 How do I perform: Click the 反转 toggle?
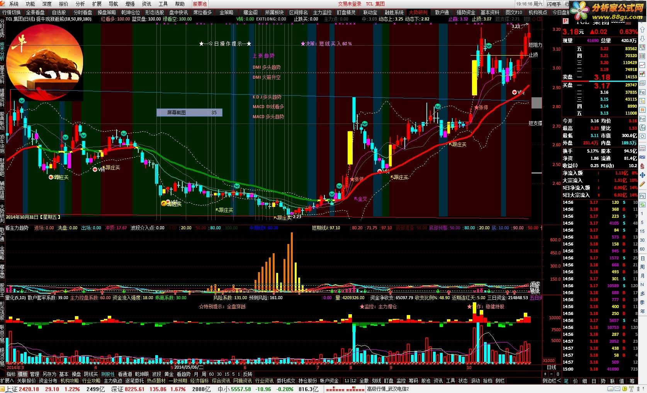(x=247, y=374)
